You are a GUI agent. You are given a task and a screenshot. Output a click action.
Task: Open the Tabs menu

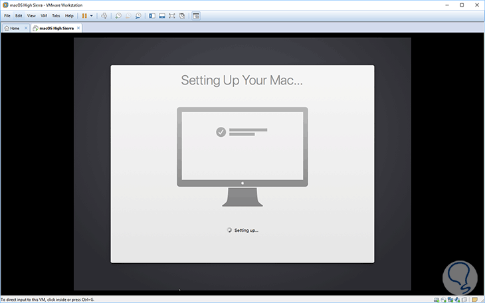click(x=56, y=16)
